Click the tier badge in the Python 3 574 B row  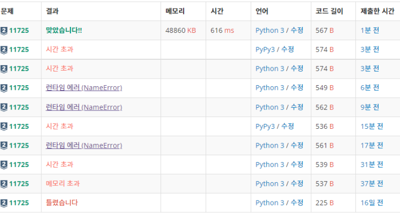coord(4,68)
